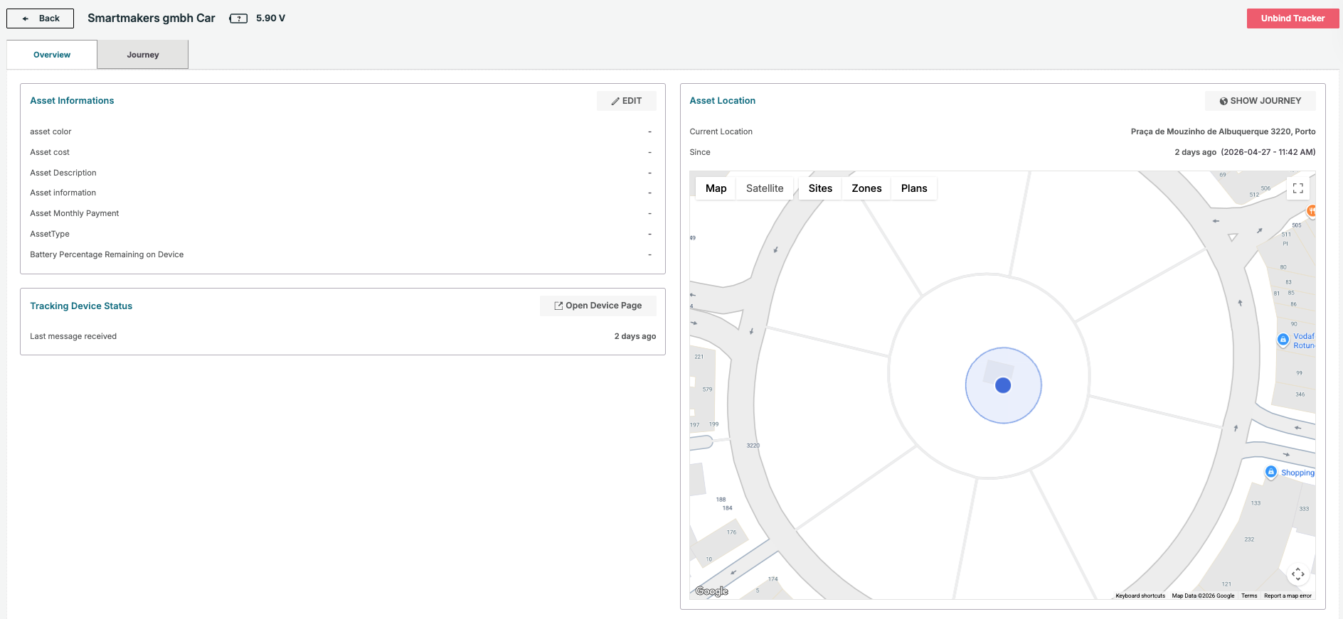Show the asset journey
This screenshot has width=1343, height=619.
pyautogui.click(x=1260, y=101)
